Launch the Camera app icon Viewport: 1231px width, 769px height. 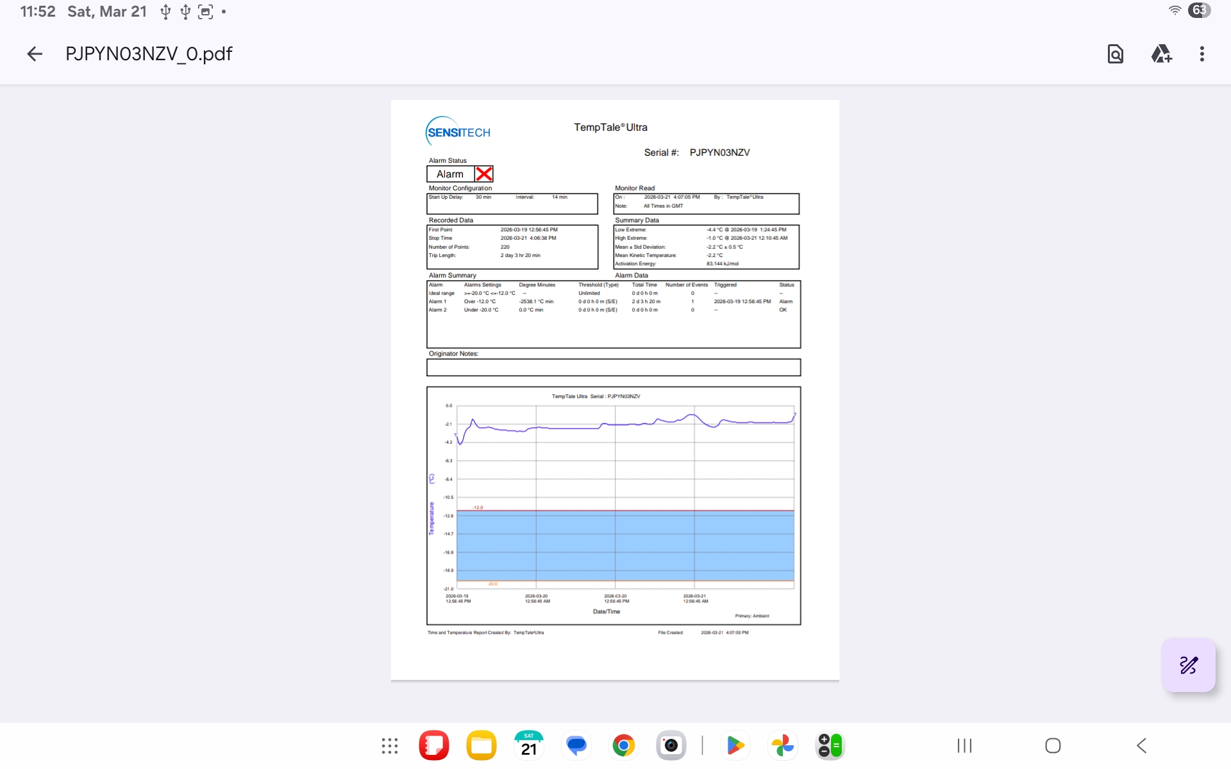coord(671,745)
